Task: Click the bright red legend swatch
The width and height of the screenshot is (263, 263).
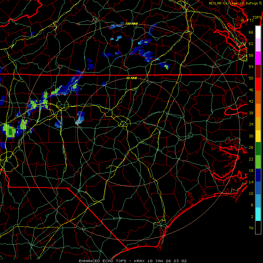Action: [258, 84]
